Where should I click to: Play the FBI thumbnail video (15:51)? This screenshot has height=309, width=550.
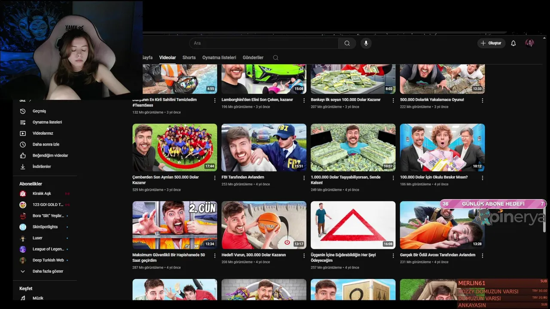tap(264, 147)
